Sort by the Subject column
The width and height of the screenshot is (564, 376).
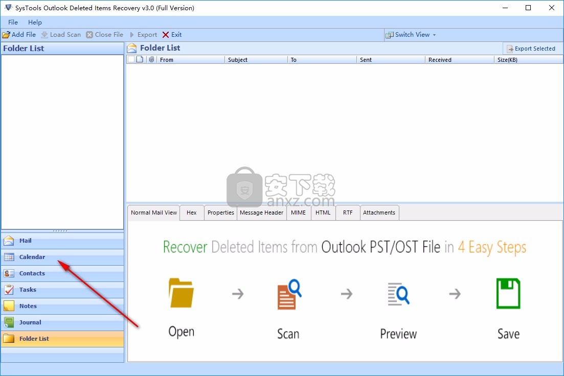pos(256,60)
